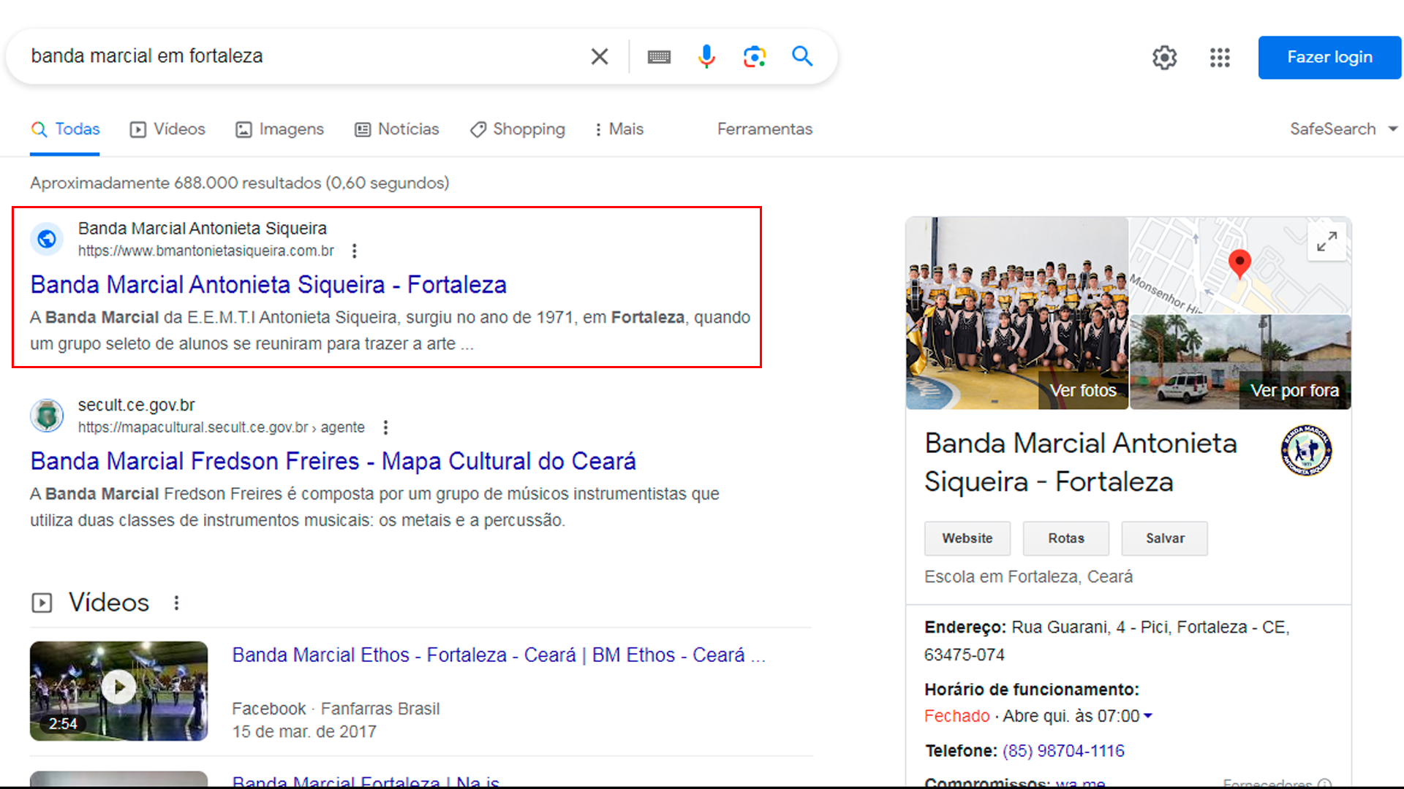Switch to the Notícias tab

click(x=397, y=129)
